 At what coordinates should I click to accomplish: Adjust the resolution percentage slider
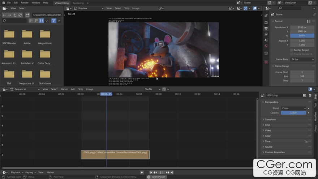pos(302,35)
